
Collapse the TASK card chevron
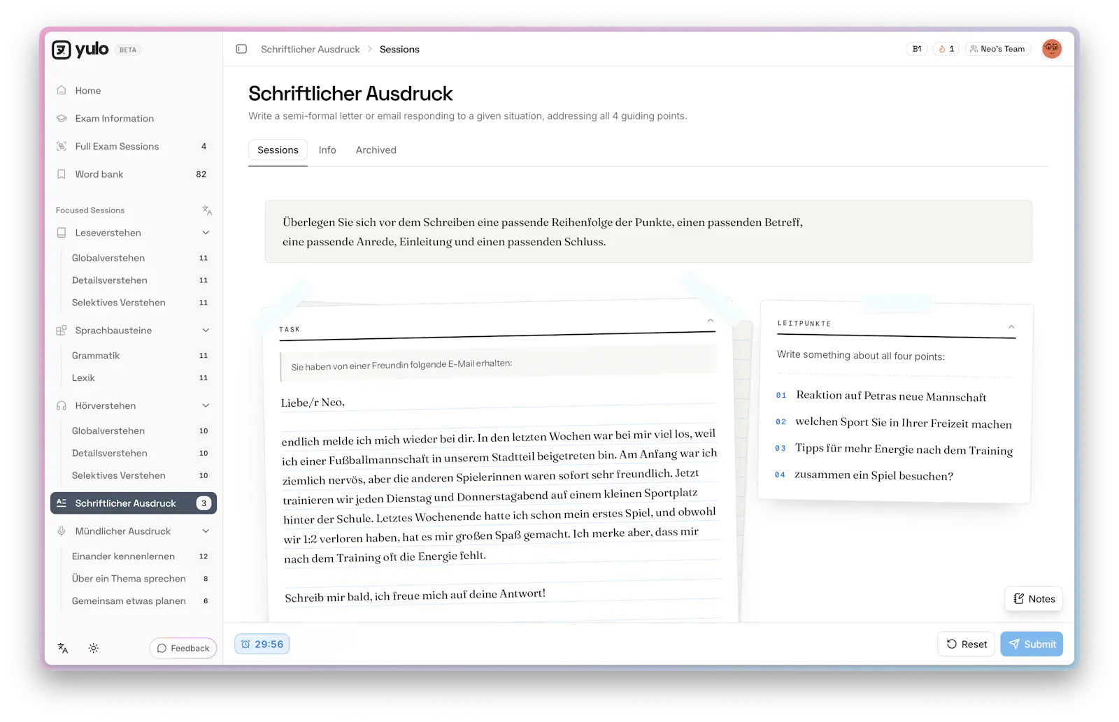(x=710, y=321)
